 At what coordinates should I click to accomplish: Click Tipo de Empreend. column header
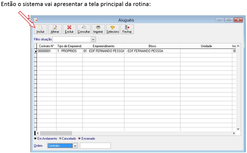click(69, 46)
